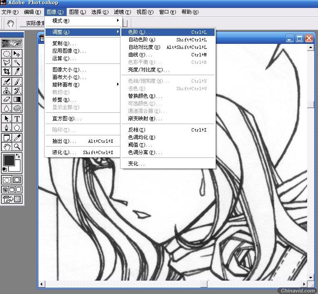Click the horizontal scrollbar thumb
Viewport: 318px width, 294px height.
[204, 284]
